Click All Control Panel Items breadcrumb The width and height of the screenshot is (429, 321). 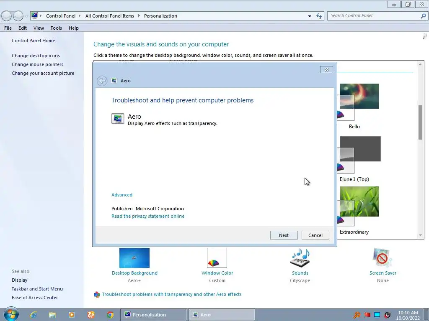tap(110, 16)
